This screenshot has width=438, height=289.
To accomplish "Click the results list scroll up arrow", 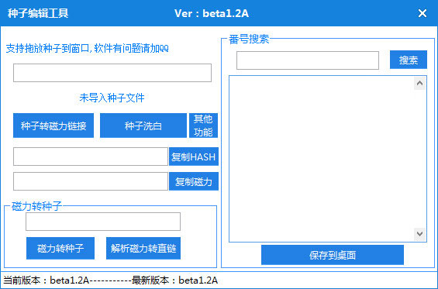I will click(x=419, y=83).
